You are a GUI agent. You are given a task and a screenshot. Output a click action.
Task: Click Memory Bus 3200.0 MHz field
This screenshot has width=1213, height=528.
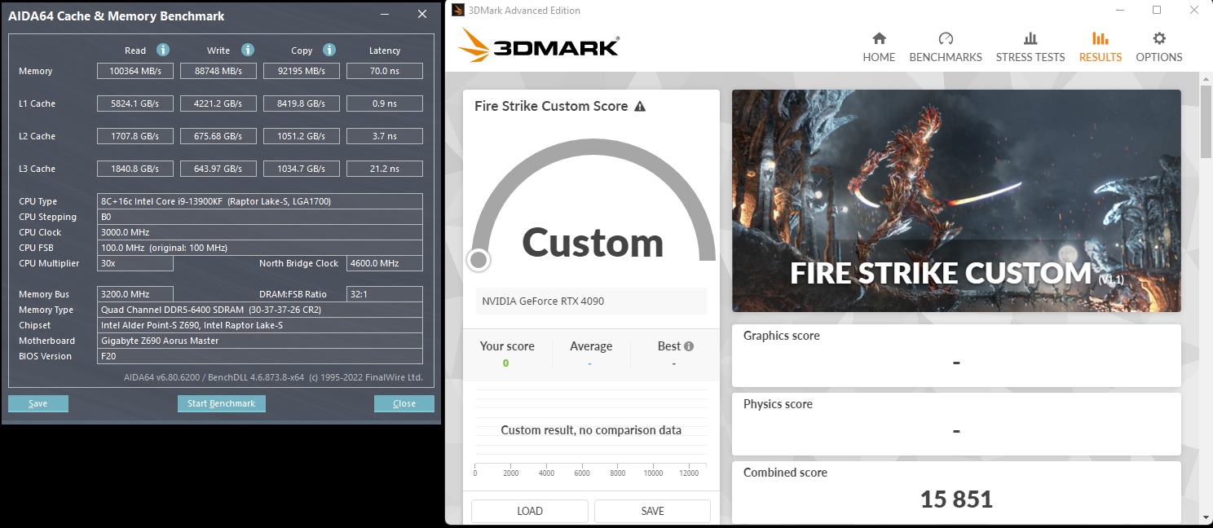[x=135, y=294]
